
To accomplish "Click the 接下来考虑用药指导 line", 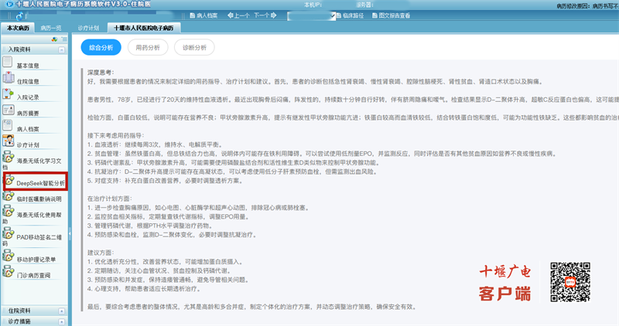I will pos(116,136).
